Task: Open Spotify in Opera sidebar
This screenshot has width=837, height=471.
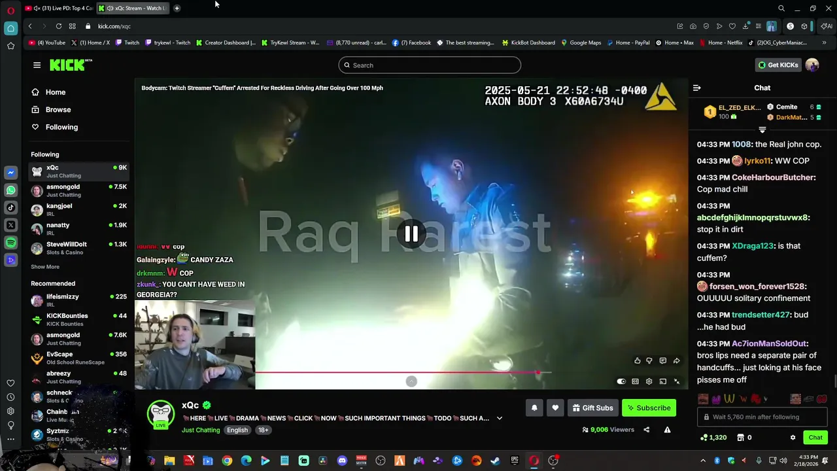Action: (10, 243)
